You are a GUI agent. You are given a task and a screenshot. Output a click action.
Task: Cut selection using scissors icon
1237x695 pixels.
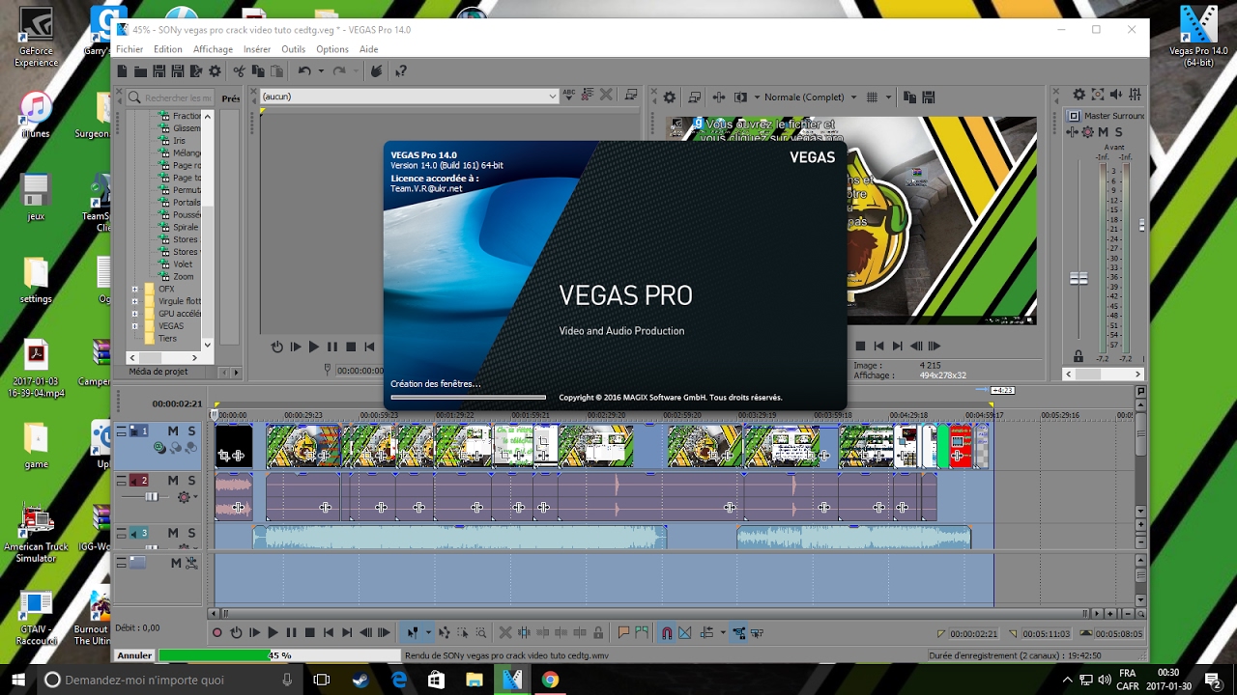click(239, 71)
